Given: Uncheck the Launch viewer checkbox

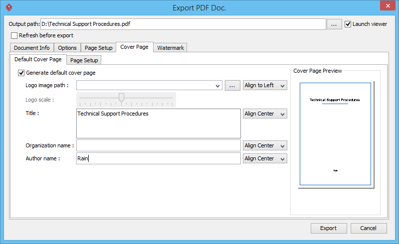Looking at the screenshot, I should pyautogui.click(x=348, y=24).
